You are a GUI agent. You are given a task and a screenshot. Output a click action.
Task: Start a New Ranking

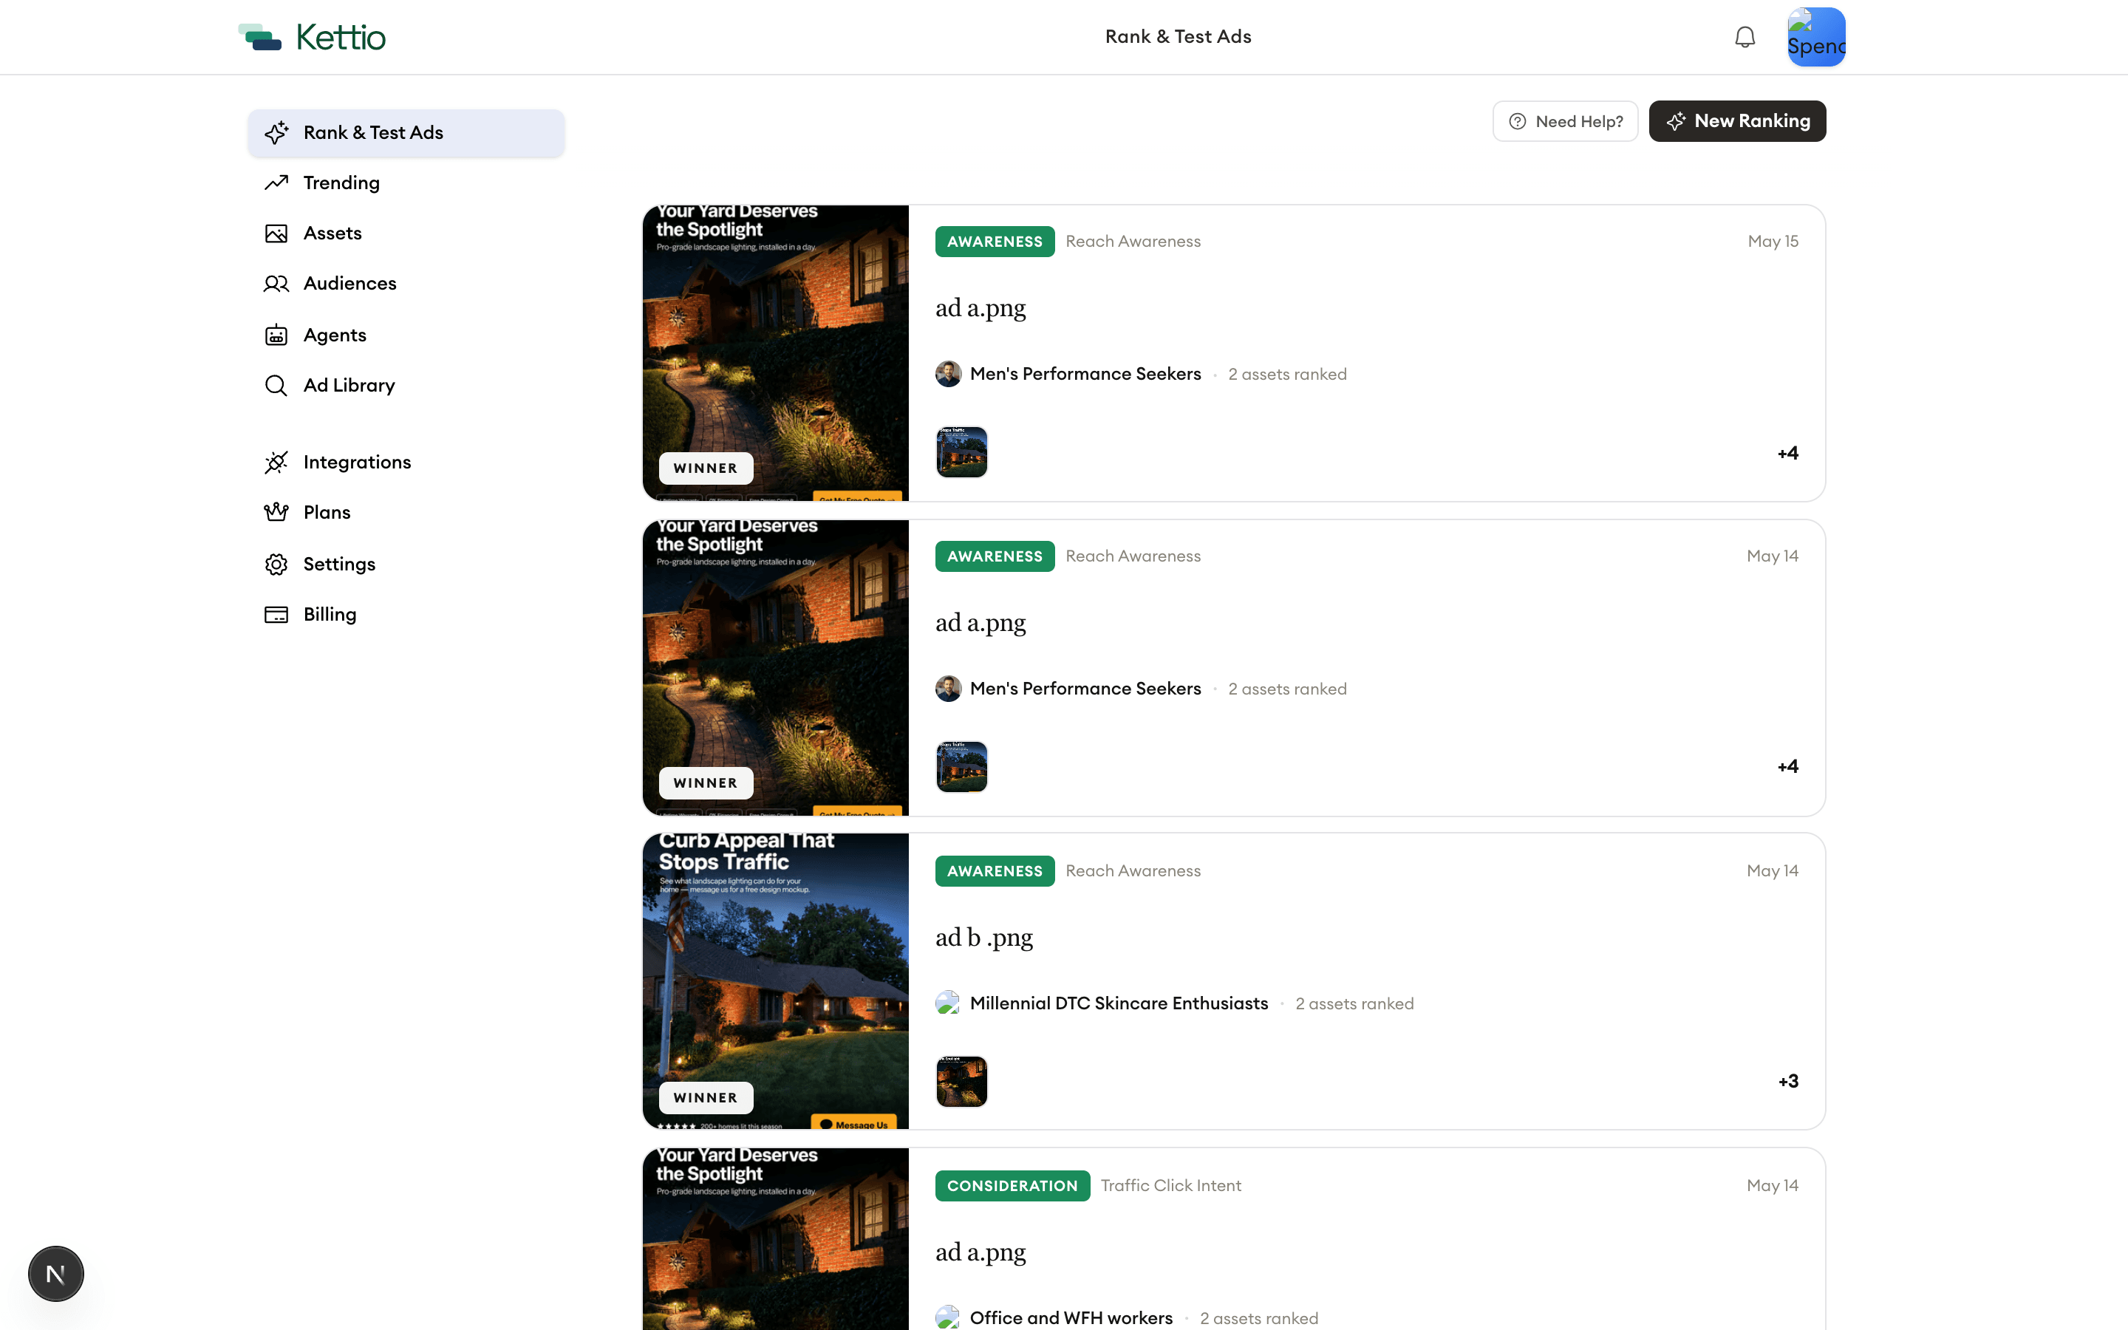click(x=1738, y=121)
